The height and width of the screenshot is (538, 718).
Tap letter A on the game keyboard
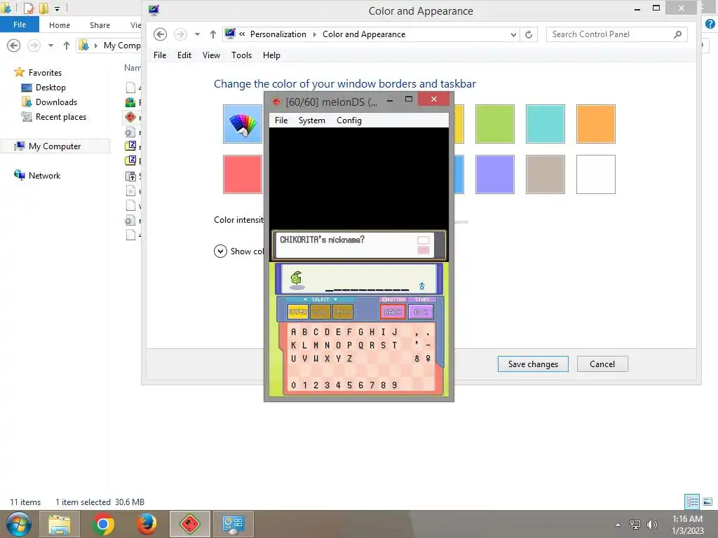pos(294,332)
